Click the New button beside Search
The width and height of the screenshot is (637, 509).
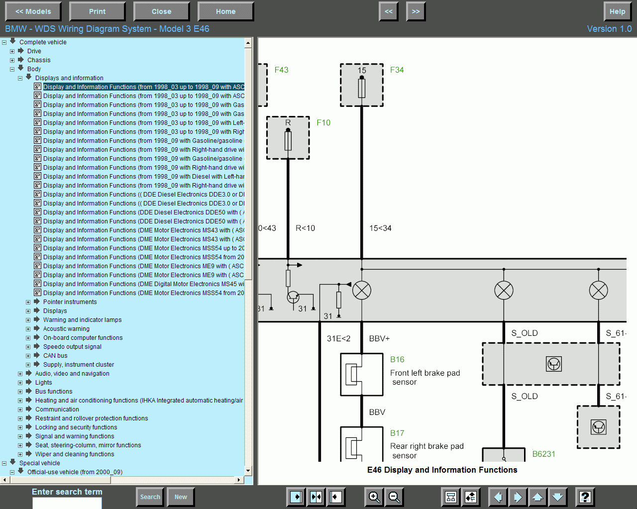pos(181,497)
